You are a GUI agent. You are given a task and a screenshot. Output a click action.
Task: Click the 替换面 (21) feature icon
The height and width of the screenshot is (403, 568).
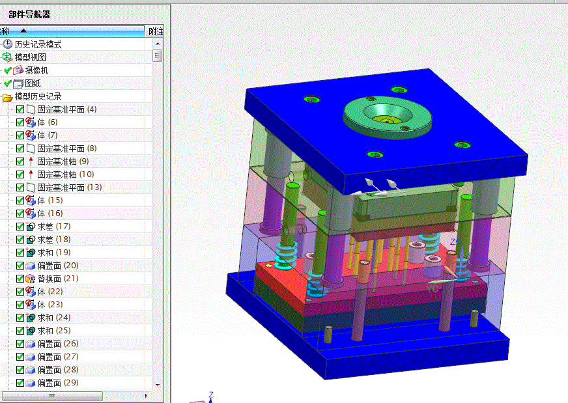pyautogui.click(x=31, y=279)
